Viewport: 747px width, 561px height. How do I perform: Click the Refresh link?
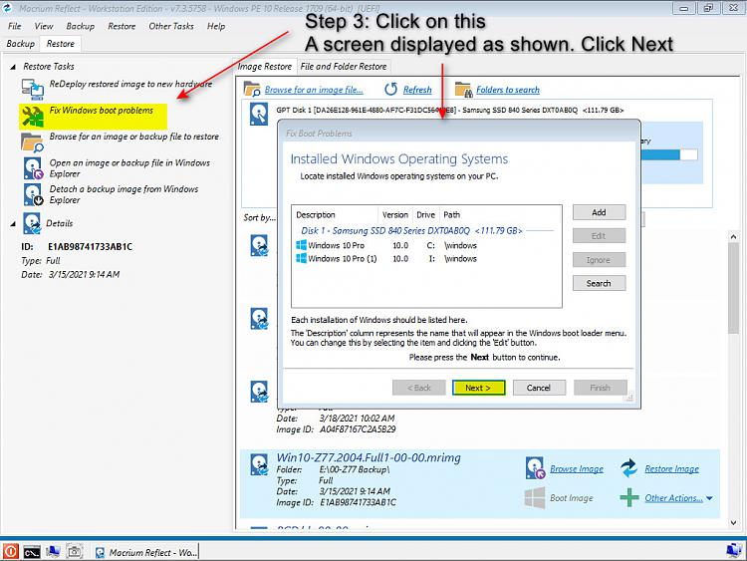[417, 90]
